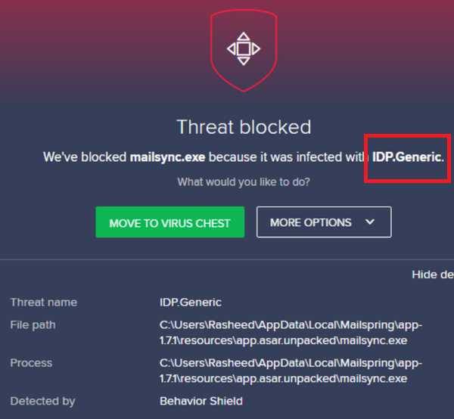This screenshot has width=454, height=419.
Task: Hide the threat details section
Action: [x=432, y=275]
